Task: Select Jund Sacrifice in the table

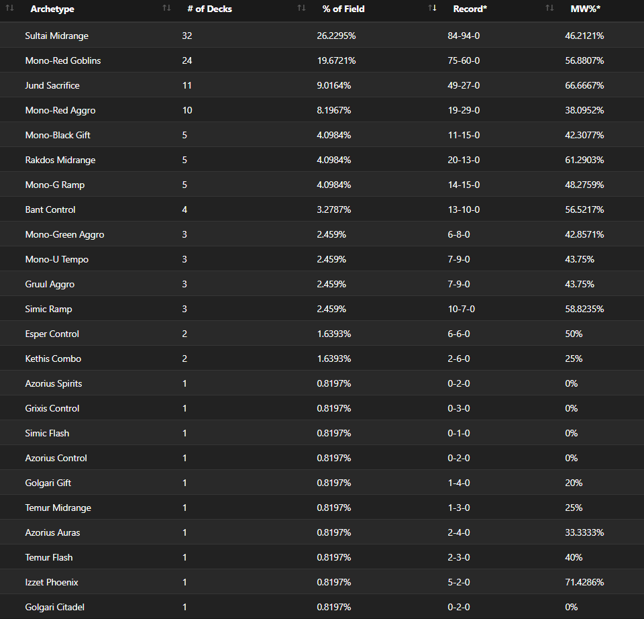Action: tap(52, 85)
